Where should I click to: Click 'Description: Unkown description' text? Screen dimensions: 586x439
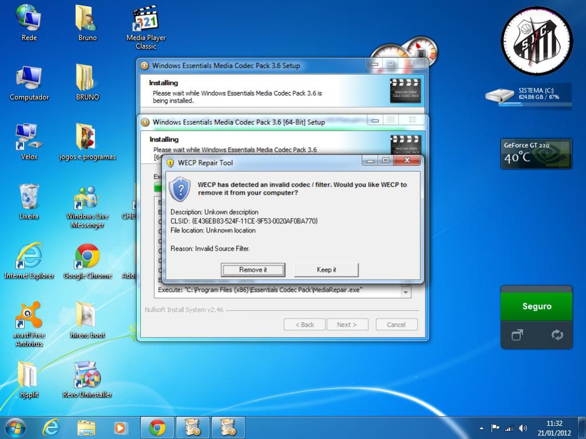(214, 212)
